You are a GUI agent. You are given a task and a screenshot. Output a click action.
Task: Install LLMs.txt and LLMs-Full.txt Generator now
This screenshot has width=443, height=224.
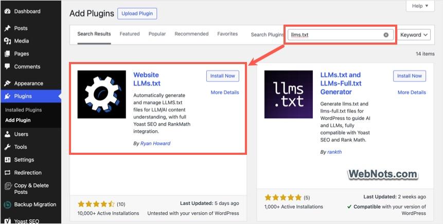tap(410, 76)
